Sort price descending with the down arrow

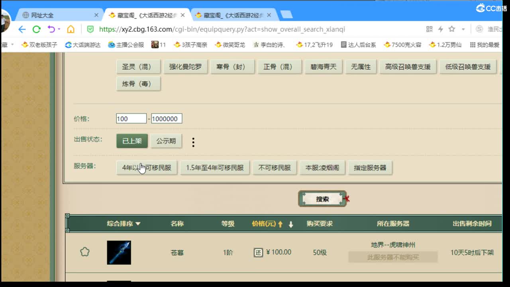coord(291,224)
